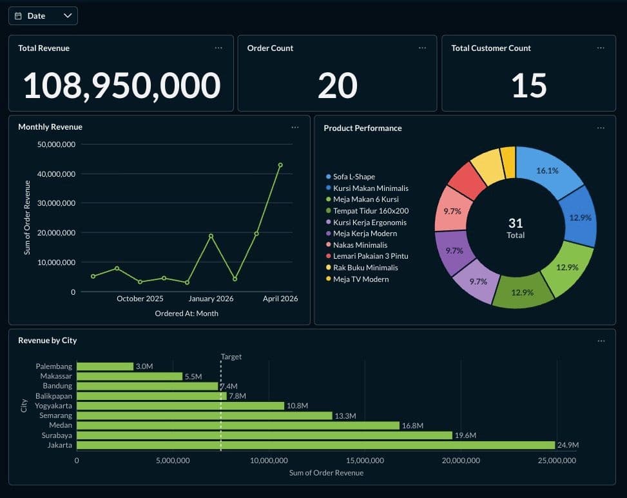
Task: Click the Yogyakarta revenue bar
Action: click(x=180, y=406)
